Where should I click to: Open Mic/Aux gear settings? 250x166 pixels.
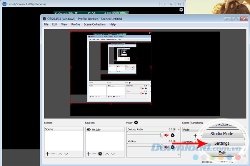point(173,147)
